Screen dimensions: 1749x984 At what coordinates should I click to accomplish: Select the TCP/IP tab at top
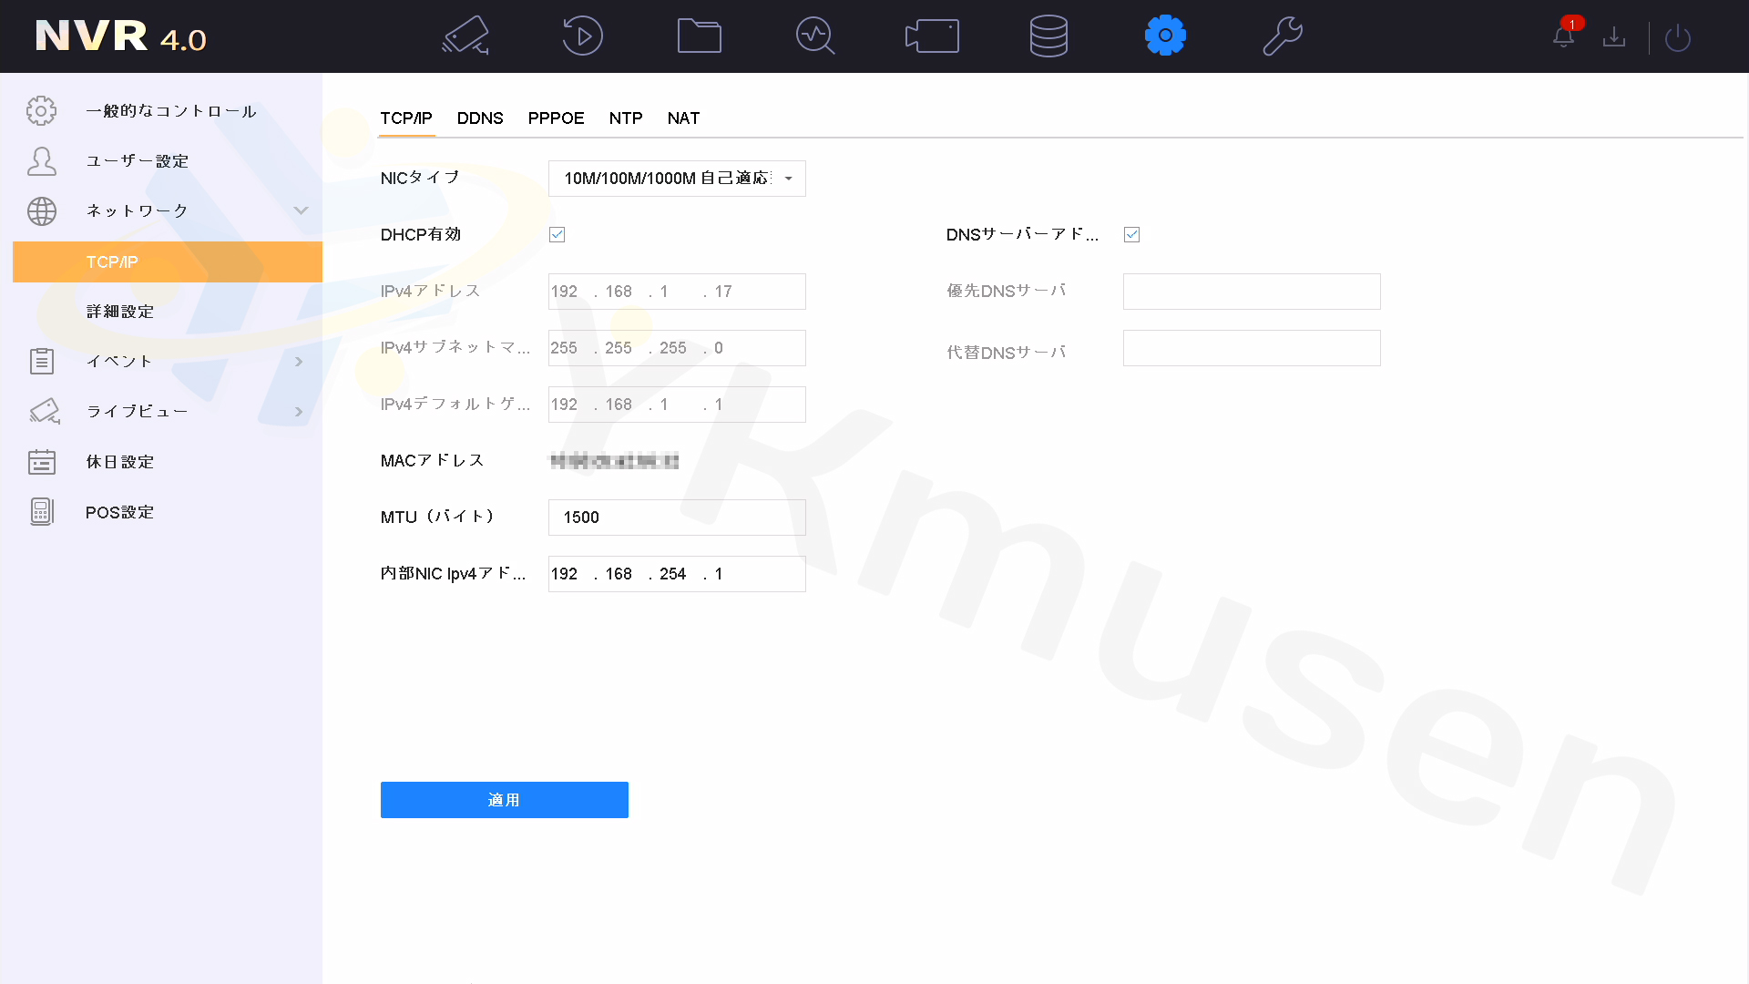(406, 118)
